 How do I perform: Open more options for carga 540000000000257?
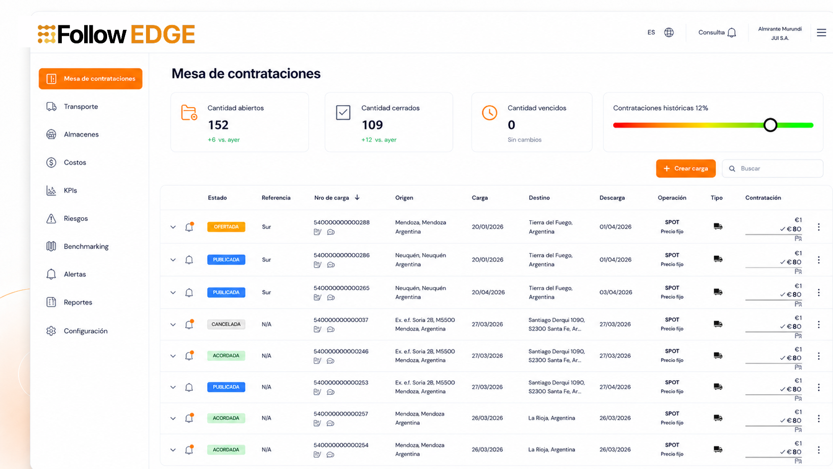819,418
